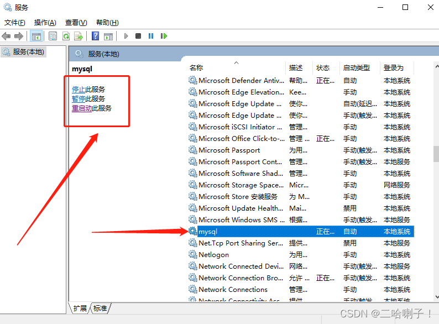Click gear icon of Microsoft Passport row
The image size is (439, 324).
pyautogui.click(x=192, y=150)
